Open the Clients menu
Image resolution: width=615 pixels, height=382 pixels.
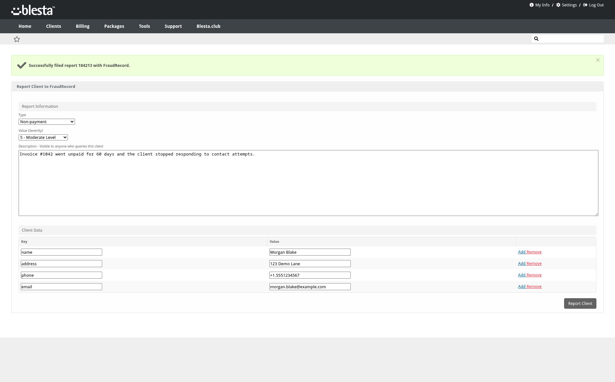(53, 26)
